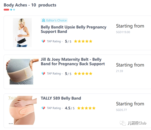
Task: Click the red pill indicator under heading
Action: 6,10
